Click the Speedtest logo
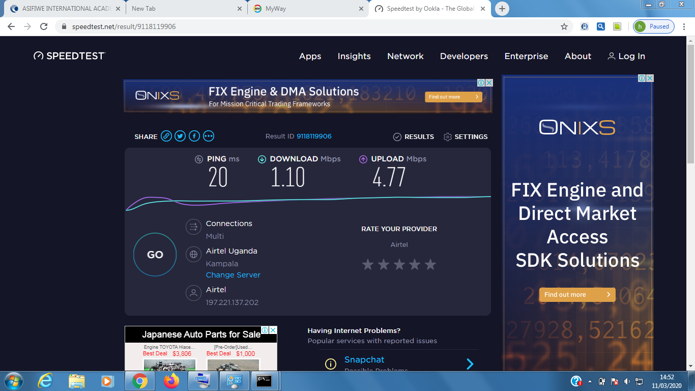Image resolution: width=695 pixels, height=391 pixels. tap(69, 56)
